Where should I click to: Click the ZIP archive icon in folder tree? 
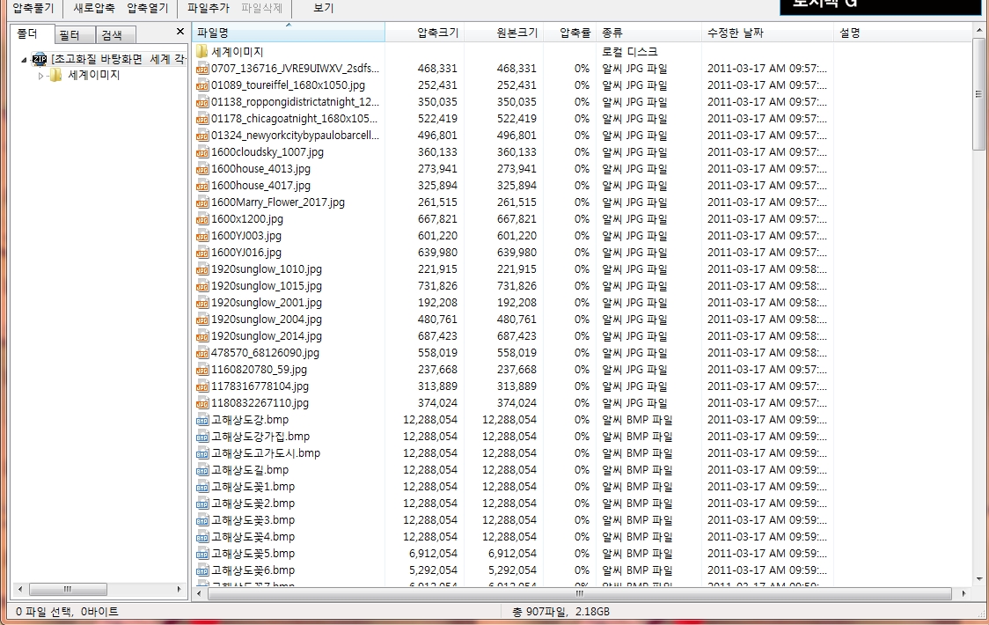[x=40, y=59]
